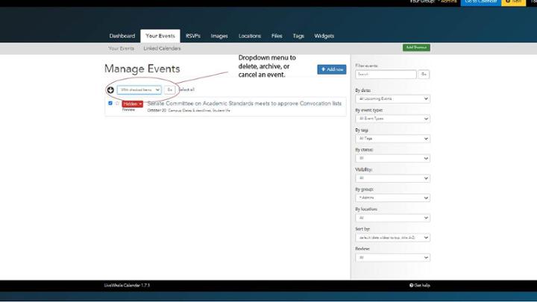
Task: Click the Filter events search field
Action: (386, 75)
